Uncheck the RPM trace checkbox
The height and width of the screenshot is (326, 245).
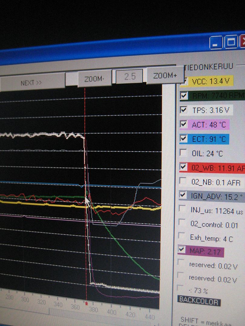184,96
